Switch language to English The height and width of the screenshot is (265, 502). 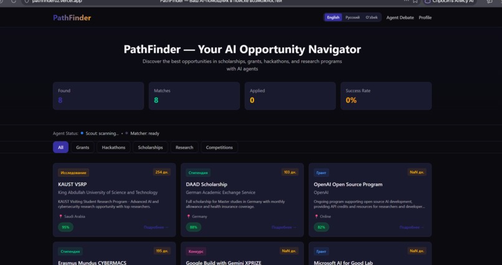333,17
